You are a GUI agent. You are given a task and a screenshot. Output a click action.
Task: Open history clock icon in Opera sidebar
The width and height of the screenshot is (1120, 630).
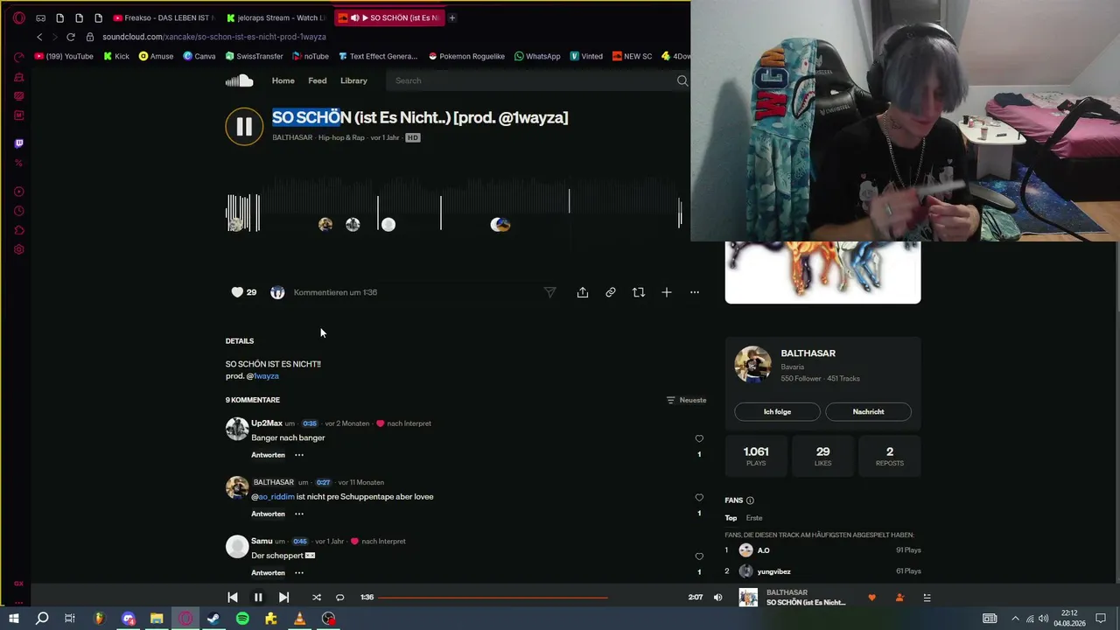(18, 211)
